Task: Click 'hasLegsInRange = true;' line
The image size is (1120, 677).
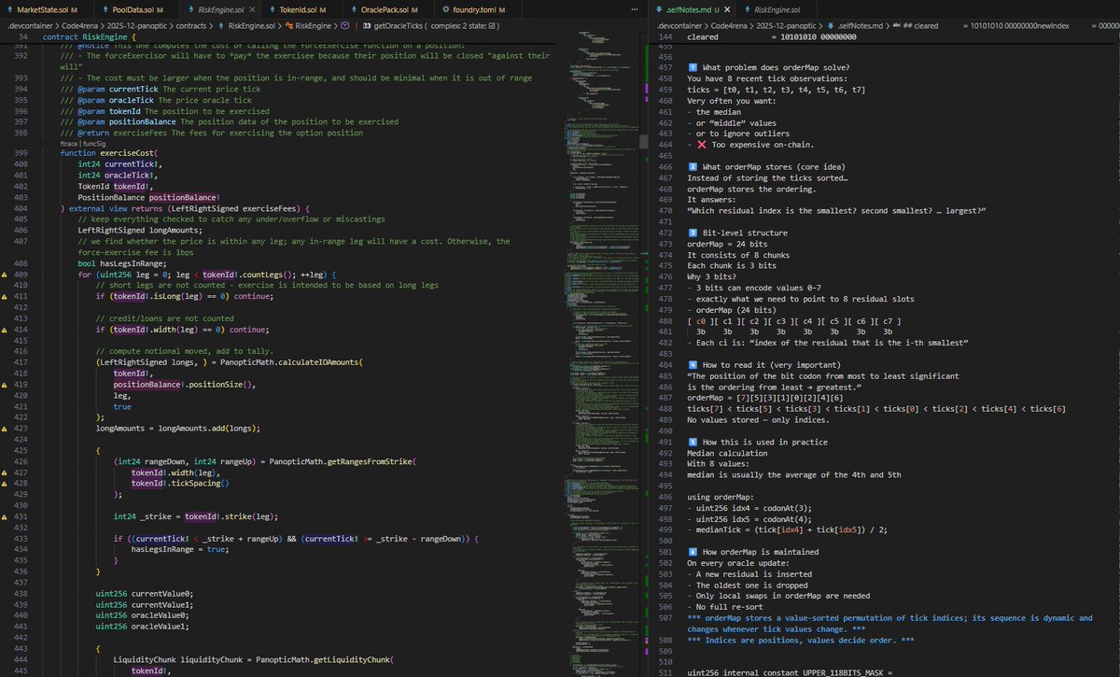Action: click(x=182, y=550)
